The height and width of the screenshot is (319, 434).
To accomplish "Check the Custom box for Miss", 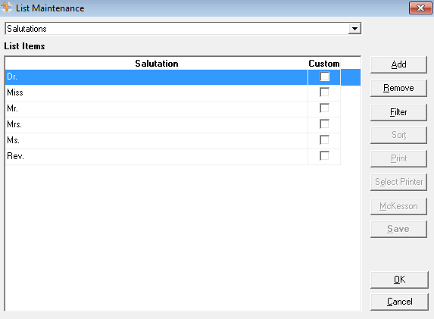I will tap(324, 92).
